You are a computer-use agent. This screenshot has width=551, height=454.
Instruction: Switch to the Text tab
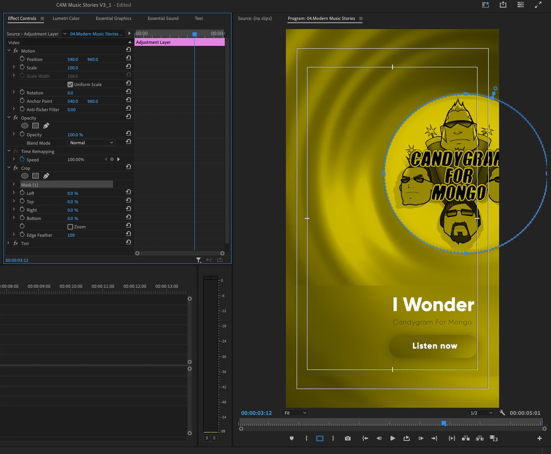point(199,18)
